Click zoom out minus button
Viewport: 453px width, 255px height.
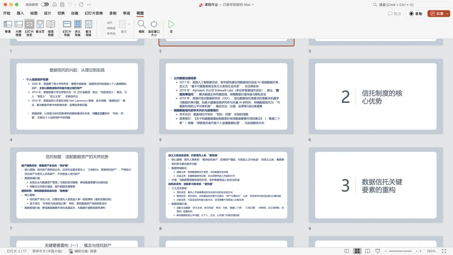pos(386,251)
